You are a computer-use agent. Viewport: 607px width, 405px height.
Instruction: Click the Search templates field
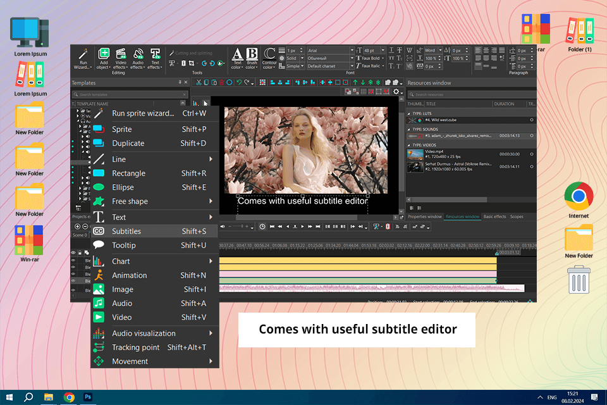[130, 94]
